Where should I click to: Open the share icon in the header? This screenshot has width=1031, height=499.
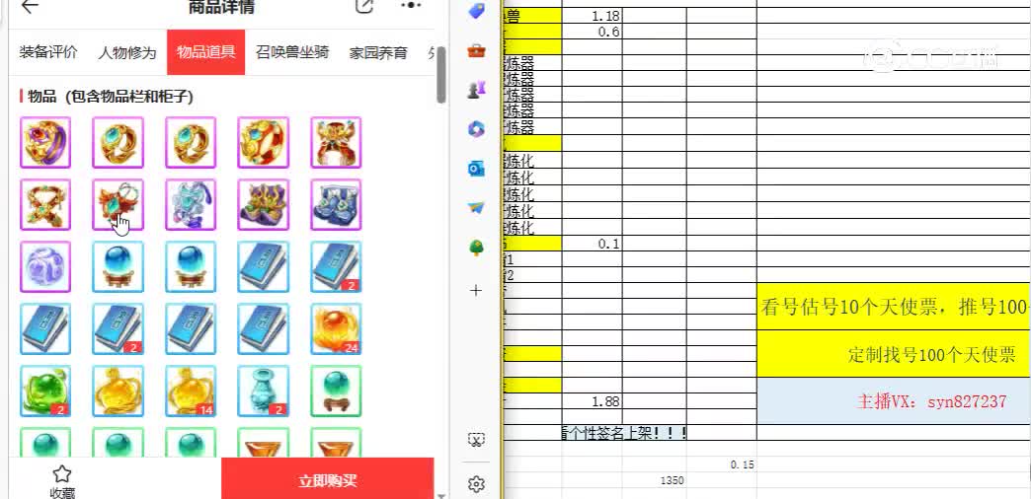pyautogui.click(x=363, y=6)
